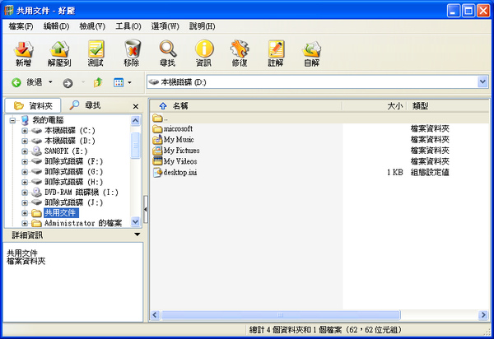Open the 編輯(D) menu
Screen dimensions: 494x339
(x=56, y=26)
